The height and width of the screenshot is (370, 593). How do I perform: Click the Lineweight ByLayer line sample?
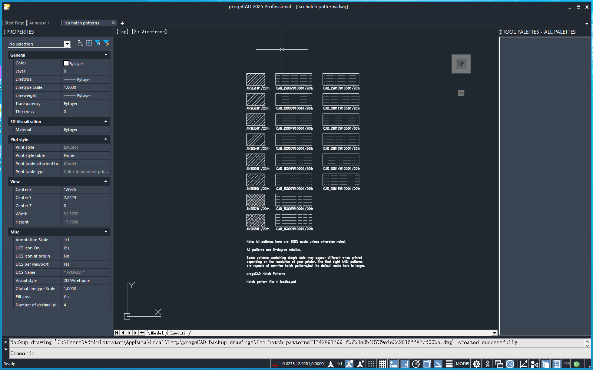[x=70, y=96]
